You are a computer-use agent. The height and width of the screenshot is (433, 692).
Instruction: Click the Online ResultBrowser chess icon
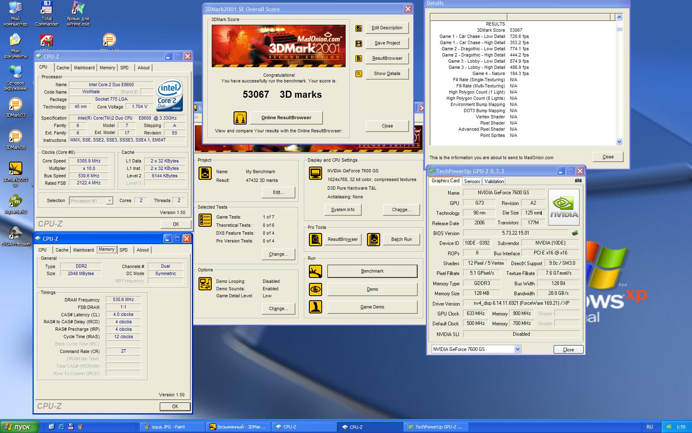point(240,118)
